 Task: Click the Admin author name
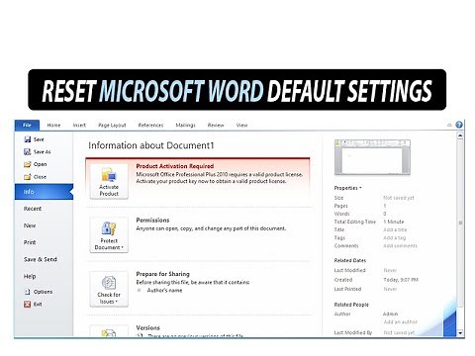pyautogui.click(x=390, y=313)
